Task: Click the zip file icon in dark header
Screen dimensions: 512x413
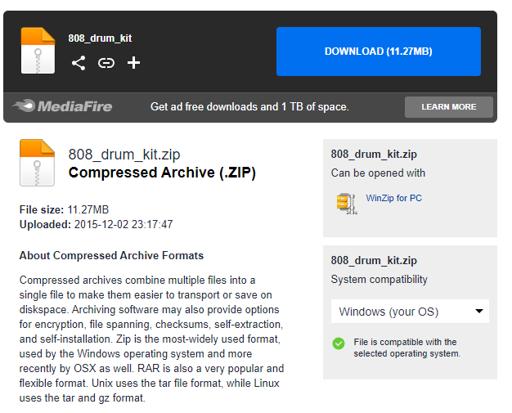Action: pyautogui.click(x=38, y=51)
